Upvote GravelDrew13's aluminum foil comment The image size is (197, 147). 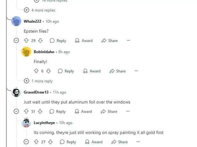tap(26, 111)
